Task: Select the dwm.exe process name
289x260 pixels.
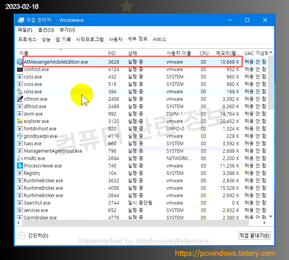Action: [x=33, y=114]
